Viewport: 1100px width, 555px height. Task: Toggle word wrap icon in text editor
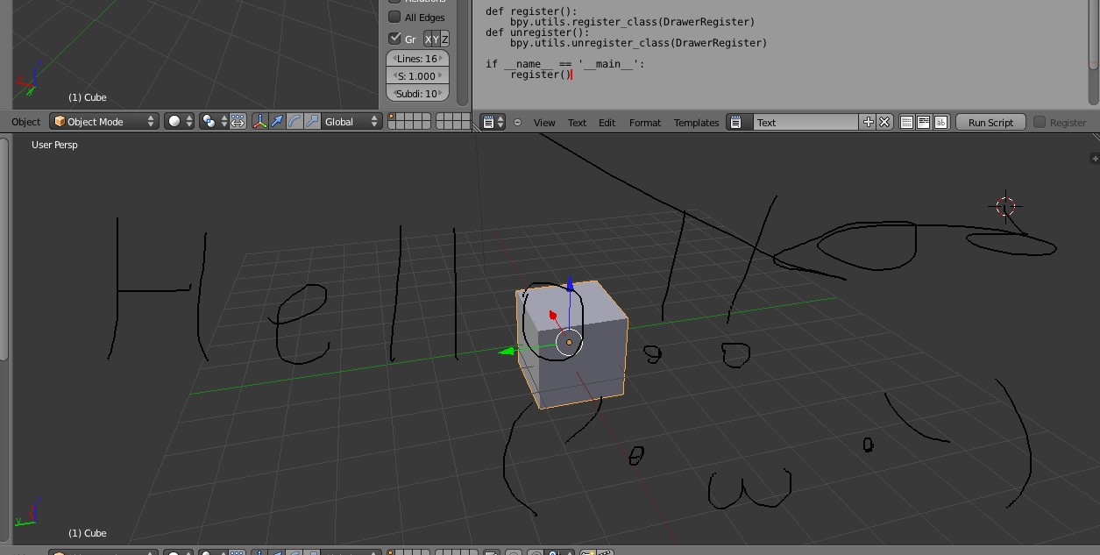pyautogui.click(x=924, y=123)
